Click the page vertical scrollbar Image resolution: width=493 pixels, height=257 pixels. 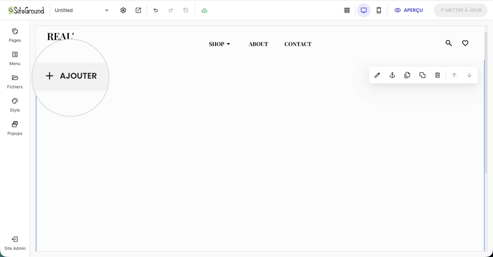point(486,102)
